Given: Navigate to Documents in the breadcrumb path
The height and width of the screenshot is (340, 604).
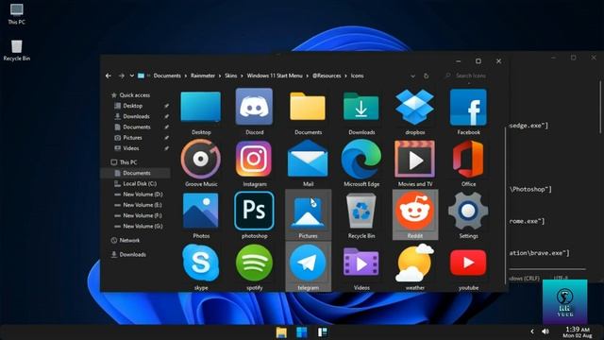Looking at the screenshot, I should [167, 76].
